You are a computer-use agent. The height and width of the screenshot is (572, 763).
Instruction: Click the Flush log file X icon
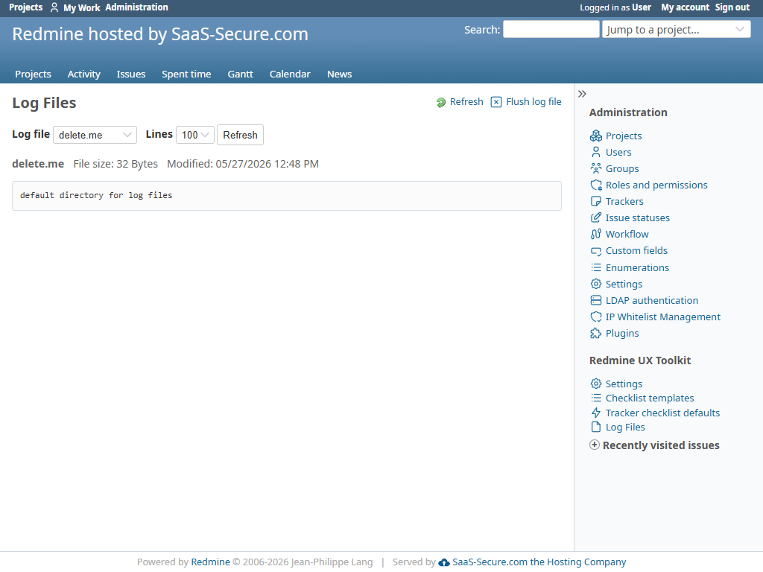[496, 101]
